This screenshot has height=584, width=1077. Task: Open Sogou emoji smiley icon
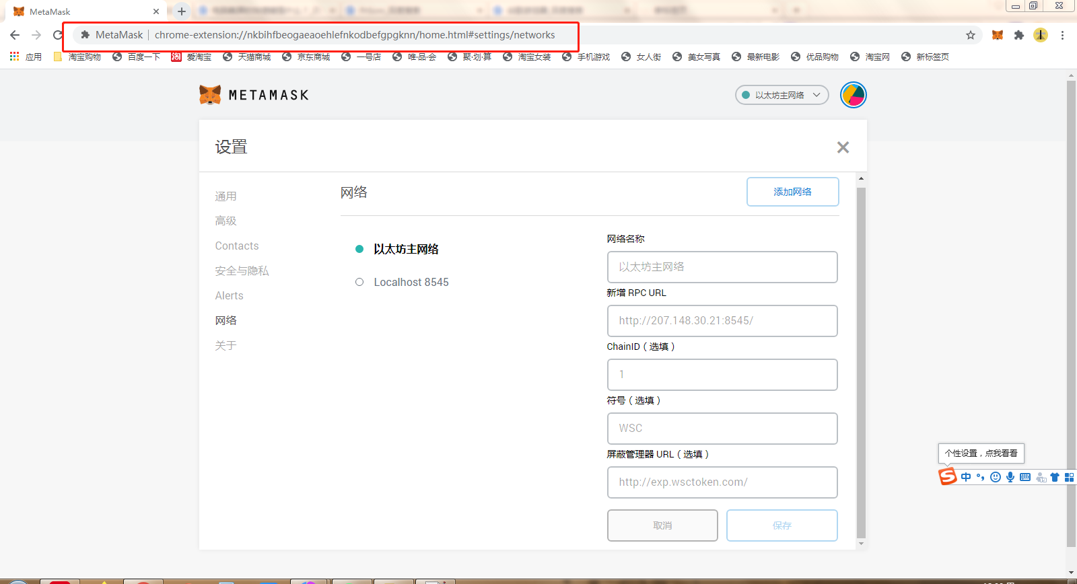coord(996,477)
